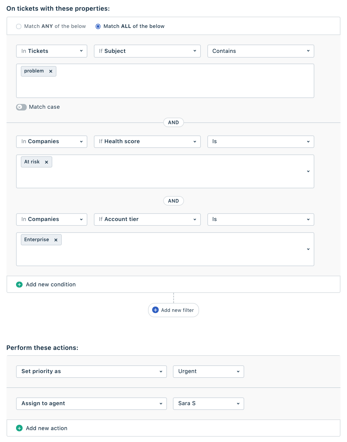This screenshot has height=442, width=347.
Task: Click inside the subject keywords input box
Action: coord(165,81)
